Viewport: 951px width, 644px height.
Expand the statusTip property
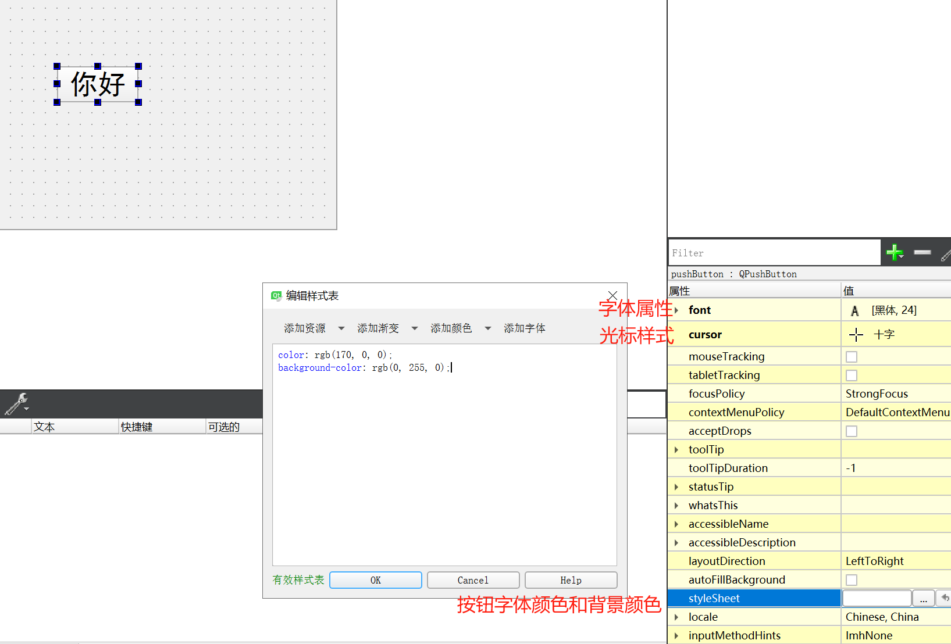click(x=676, y=487)
